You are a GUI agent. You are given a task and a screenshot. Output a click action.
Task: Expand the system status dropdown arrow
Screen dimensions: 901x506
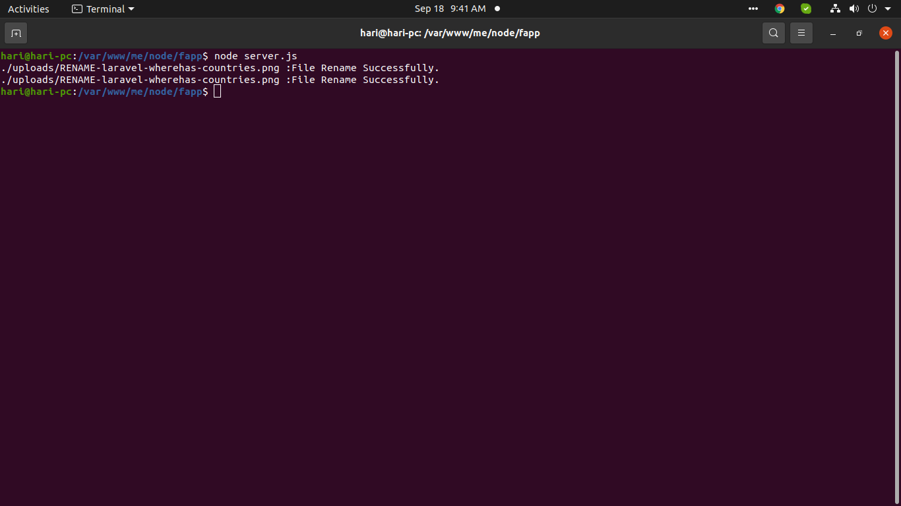887,9
